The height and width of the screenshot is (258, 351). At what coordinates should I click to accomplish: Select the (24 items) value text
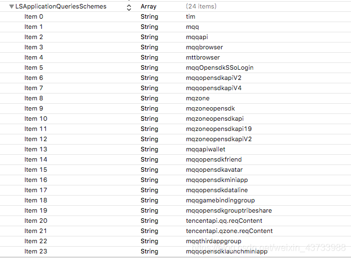[201, 6]
